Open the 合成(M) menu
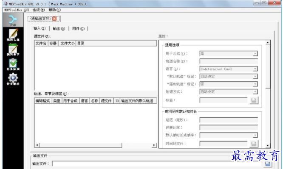This screenshot has height=169, width=283. pos(38,10)
